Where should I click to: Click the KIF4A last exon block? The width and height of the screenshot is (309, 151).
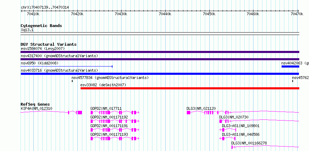pos(80,113)
